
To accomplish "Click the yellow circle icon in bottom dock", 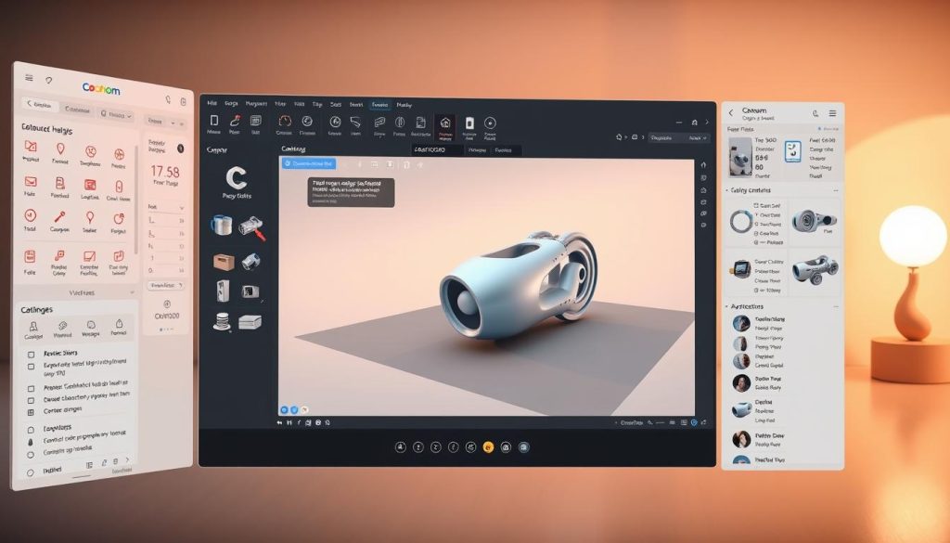I will pyautogui.click(x=488, y=447).
